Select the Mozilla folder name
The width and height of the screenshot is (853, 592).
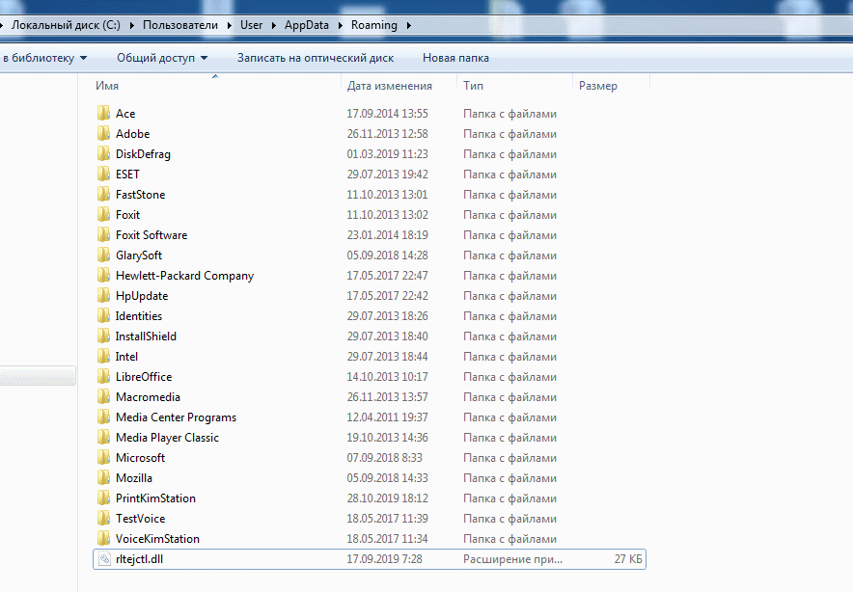[x=134, y=478]
